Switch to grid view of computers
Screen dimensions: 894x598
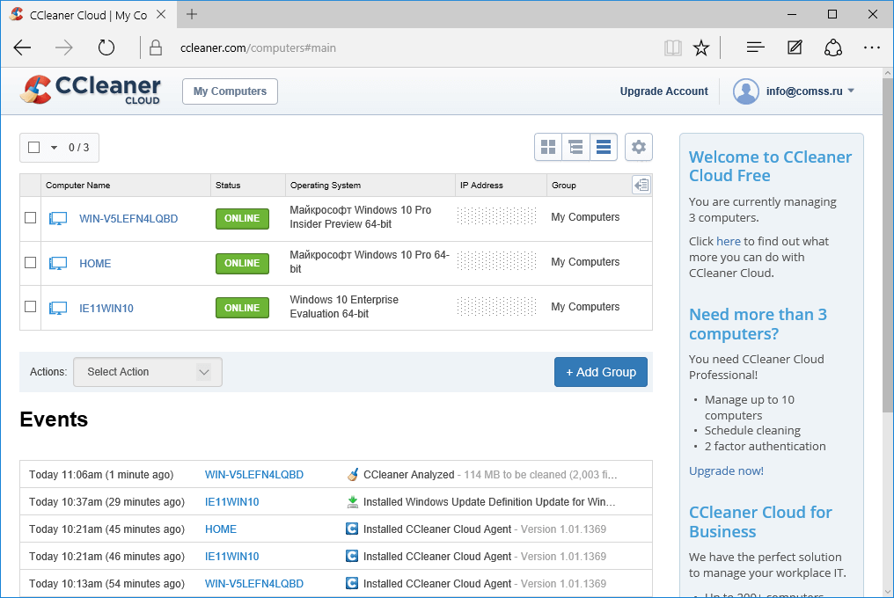click(x=548, y=147)
